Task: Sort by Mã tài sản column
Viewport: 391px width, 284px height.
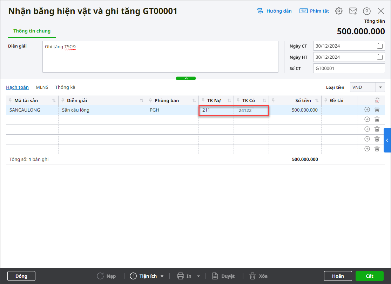Action: click(54, 100)
